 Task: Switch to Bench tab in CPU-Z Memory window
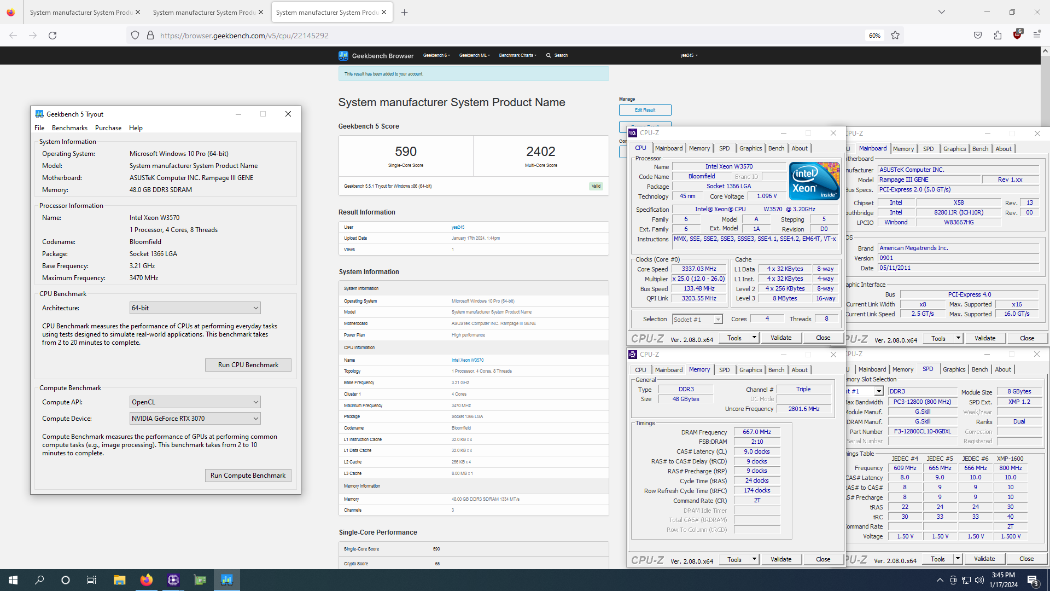[x=776, y=370]
